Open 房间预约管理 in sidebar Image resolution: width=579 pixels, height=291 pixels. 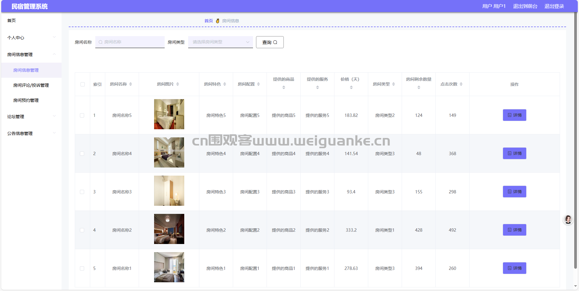pyautogui.click(x=31, y=100)
